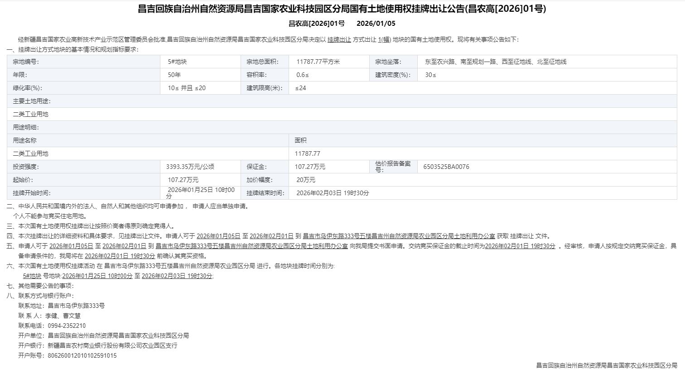Click the contact phone number 0994-2352210
The image size is (685, 374).
pyautogui.click(x=67, y=326)
